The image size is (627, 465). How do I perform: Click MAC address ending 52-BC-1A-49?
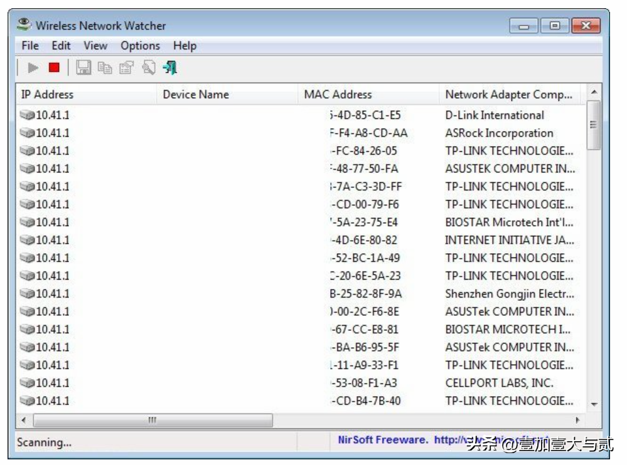365,258
